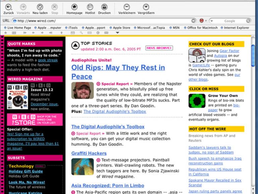Click the search submit icon in Google field

pyautogui.click(x=248, y=21)
